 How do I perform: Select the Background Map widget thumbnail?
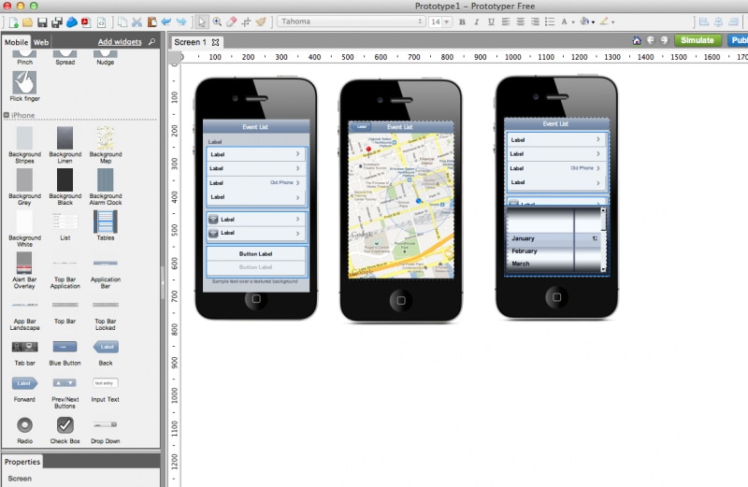[x=106, y=145]
